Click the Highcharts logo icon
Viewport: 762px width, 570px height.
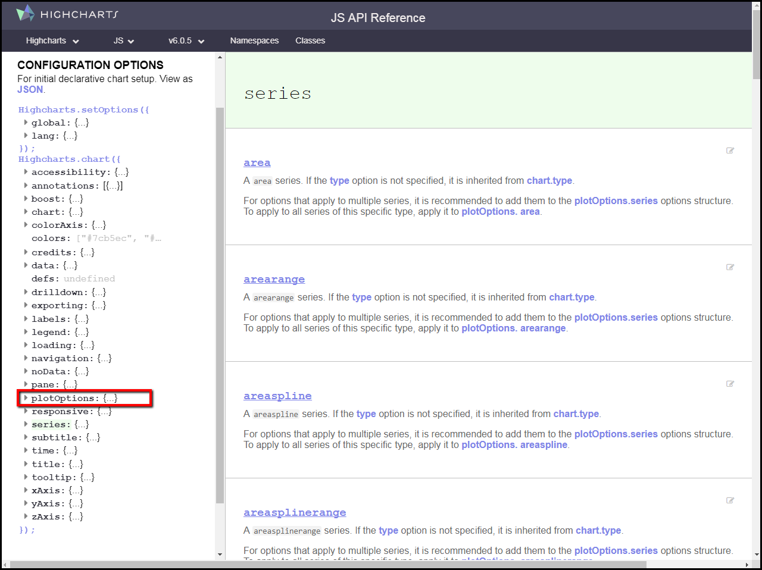pos(26,13)
